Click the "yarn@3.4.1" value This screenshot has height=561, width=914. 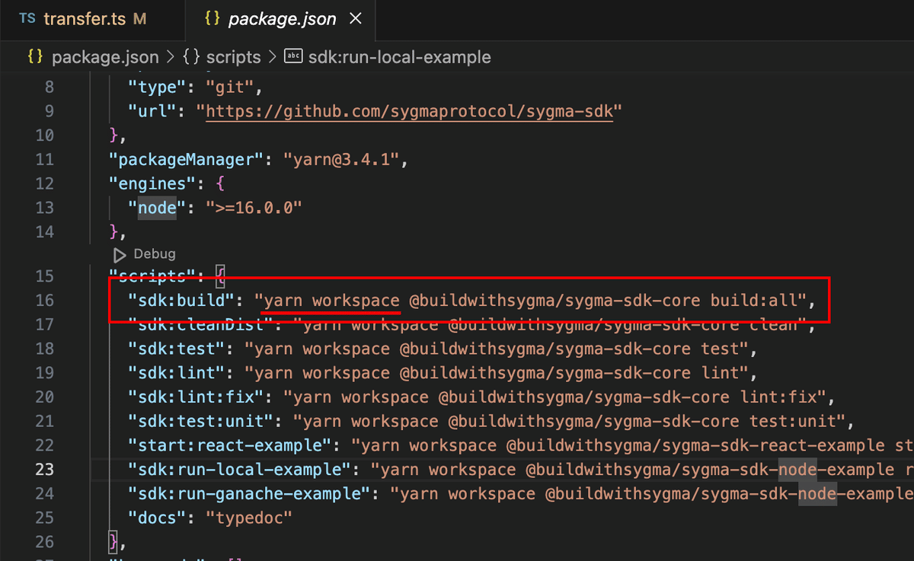[x=340, y=160]
